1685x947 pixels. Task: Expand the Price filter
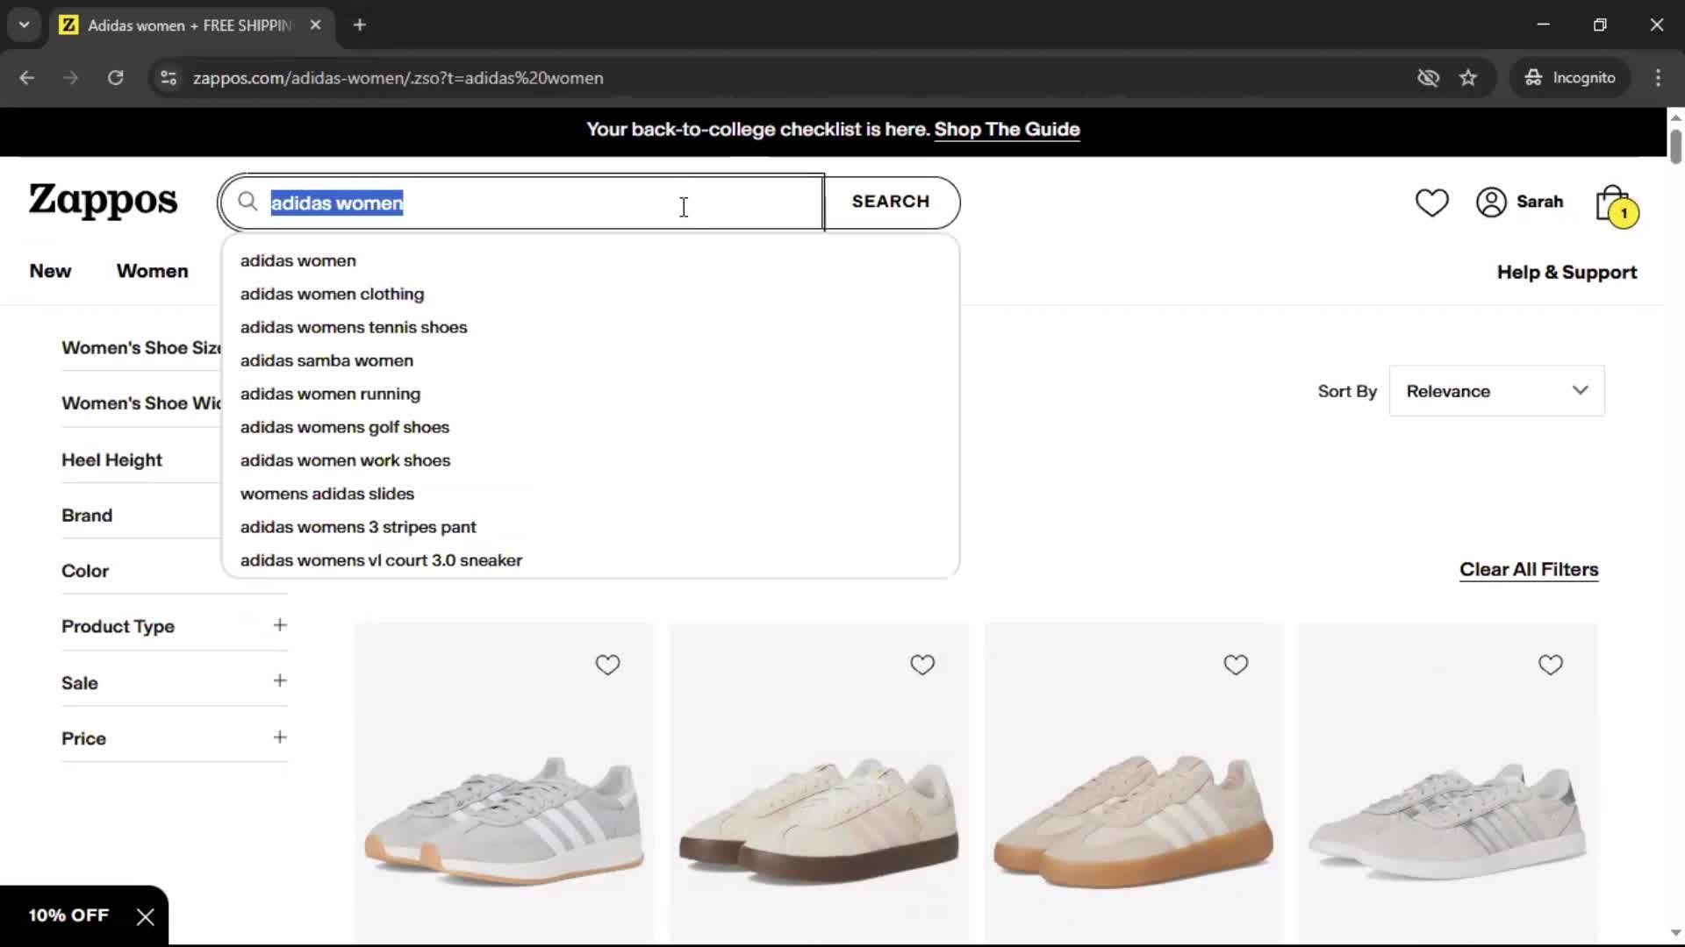[x=175, y=738]
